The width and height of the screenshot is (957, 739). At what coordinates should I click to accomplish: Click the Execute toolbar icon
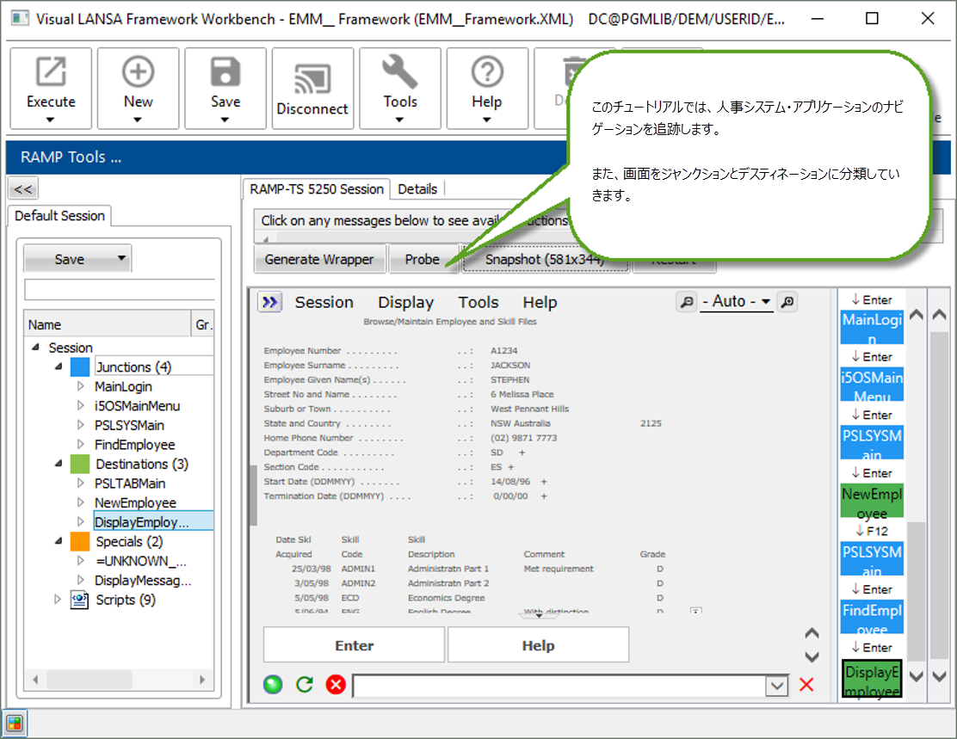51,72
